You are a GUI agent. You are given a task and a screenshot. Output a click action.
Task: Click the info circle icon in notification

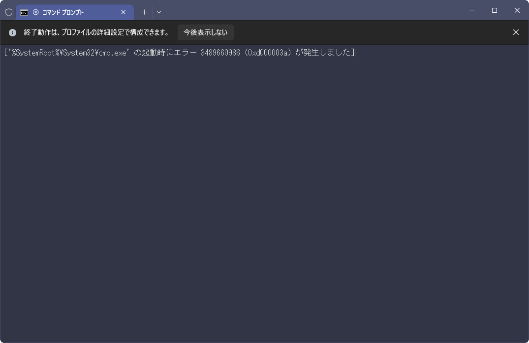coord(12,33)
